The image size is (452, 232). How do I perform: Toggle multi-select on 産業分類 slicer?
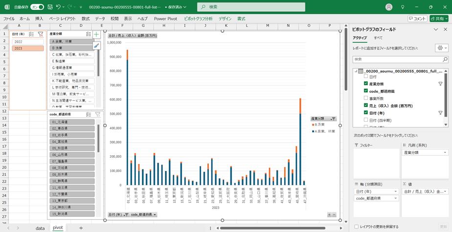[89, 34]
